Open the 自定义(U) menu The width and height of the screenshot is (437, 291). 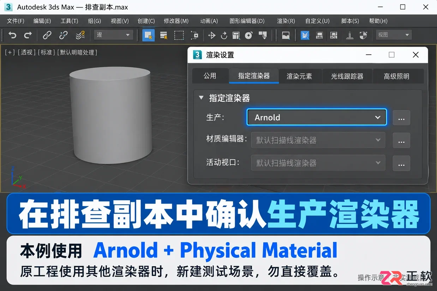coord(317,21)
